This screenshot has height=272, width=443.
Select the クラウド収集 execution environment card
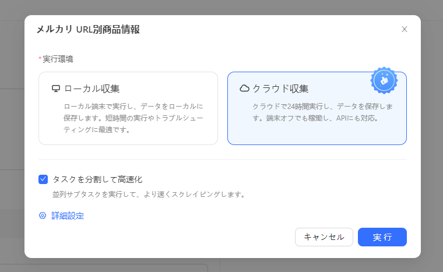(317, 108)
